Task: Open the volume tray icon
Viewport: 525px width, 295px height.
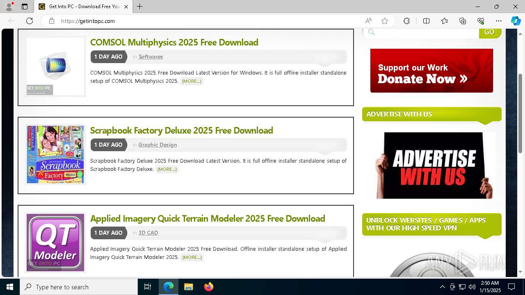Action: (x=472, y=287)
